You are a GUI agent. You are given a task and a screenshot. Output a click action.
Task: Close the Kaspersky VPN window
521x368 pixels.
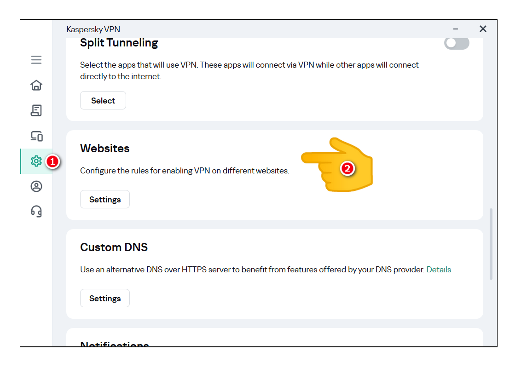click(x=483, y=29)
